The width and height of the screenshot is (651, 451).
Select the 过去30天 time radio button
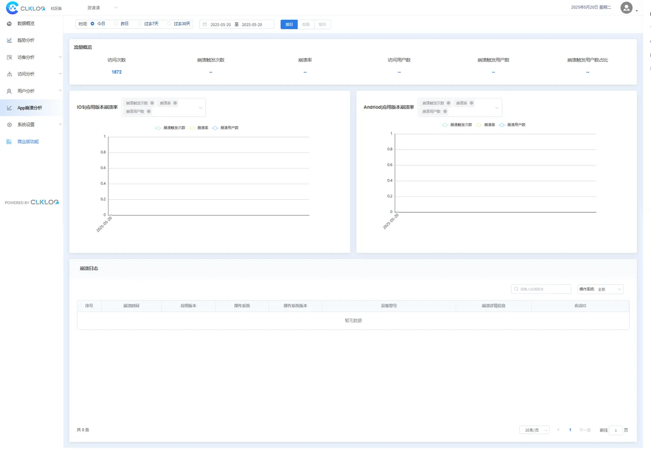[169, 24]
